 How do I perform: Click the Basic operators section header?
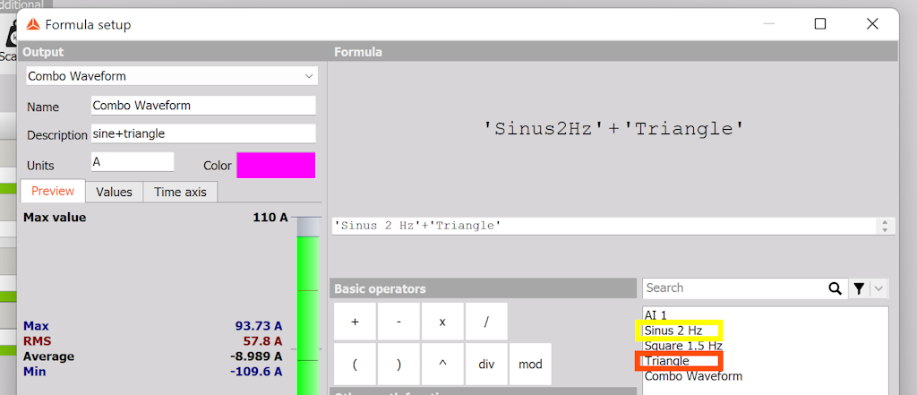[x=483, y=288]
